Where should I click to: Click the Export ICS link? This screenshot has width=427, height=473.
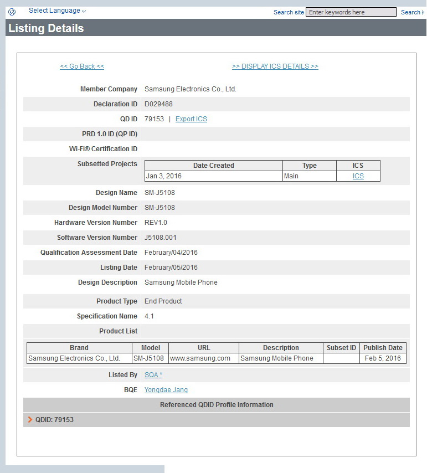(191, 119)
